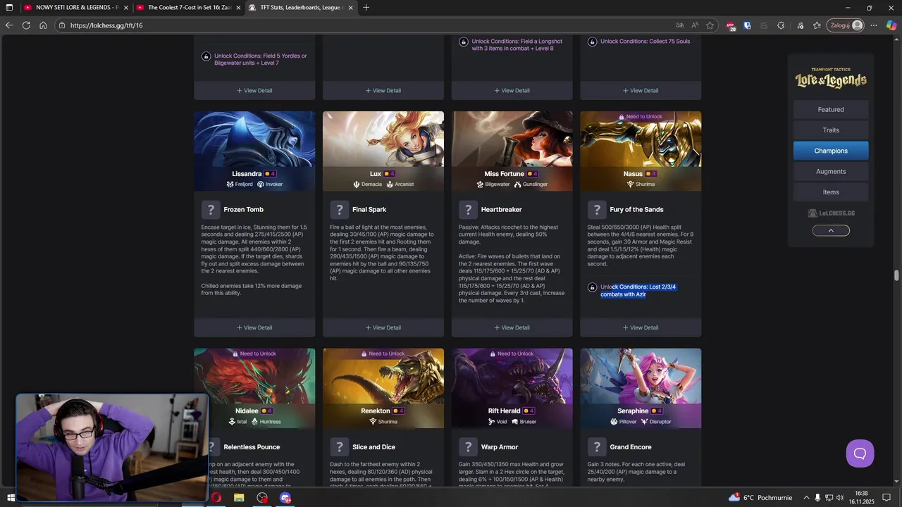902x507 pixels.
Task: Click the taskbar volume speaker icon
Action: click(x=840, y=498)
